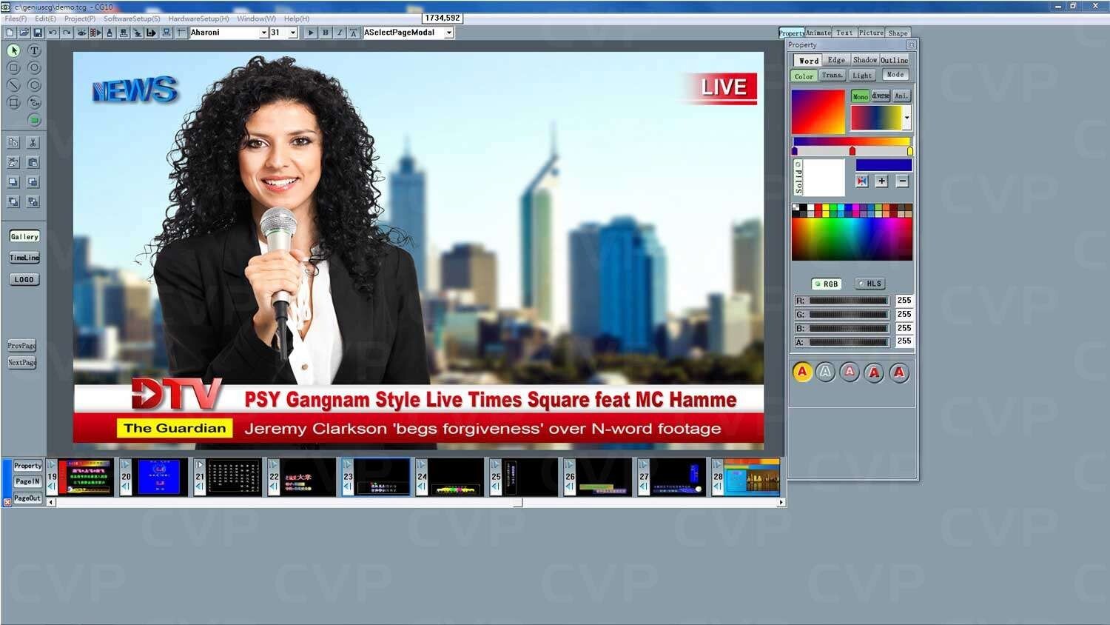This screenshot has width=1110, height=625.
Task: Open the Mode dropdown button
Action: (x=895, y=75)
